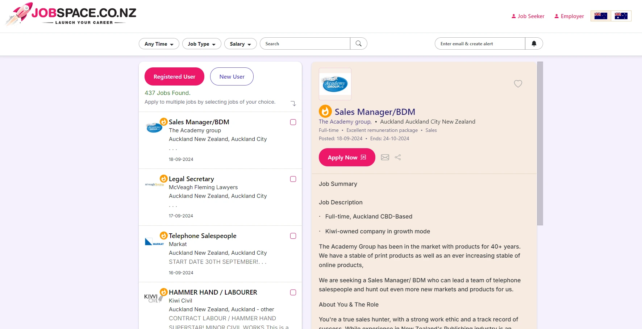Screen dimensions: 642x329
Task: Open the Job Type dropdown
Action: 202,44
